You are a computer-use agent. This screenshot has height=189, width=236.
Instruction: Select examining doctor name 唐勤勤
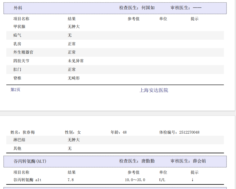(148, 161)
